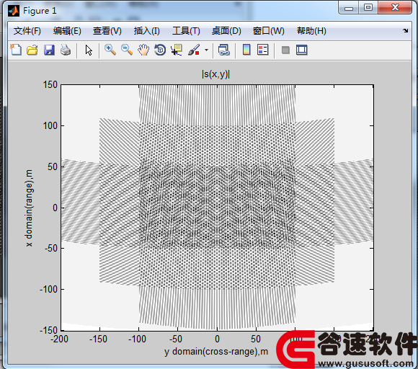Click x-axis tick label -200
418x369 pixels.
pos(59,339)
